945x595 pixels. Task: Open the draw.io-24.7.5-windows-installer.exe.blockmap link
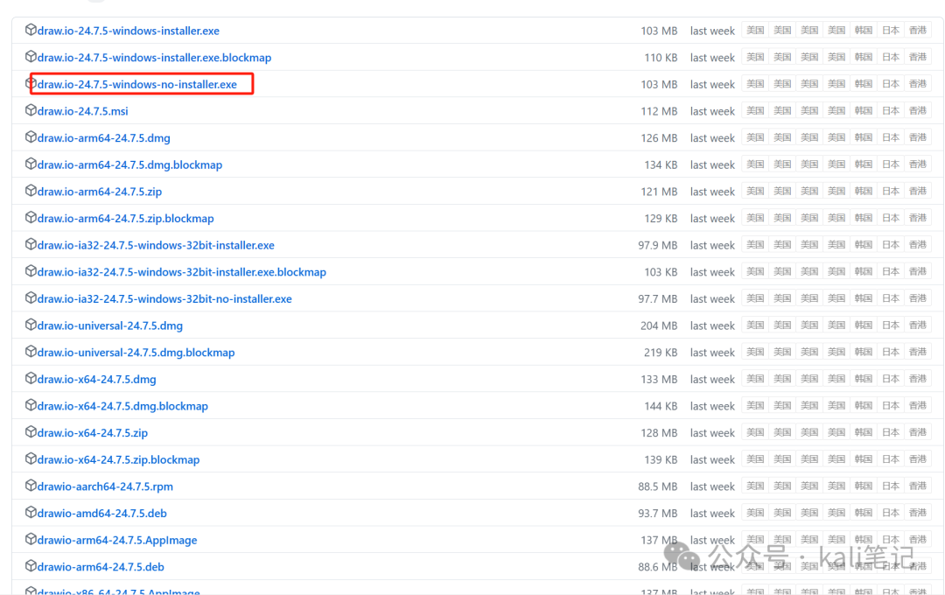[154, 58]
